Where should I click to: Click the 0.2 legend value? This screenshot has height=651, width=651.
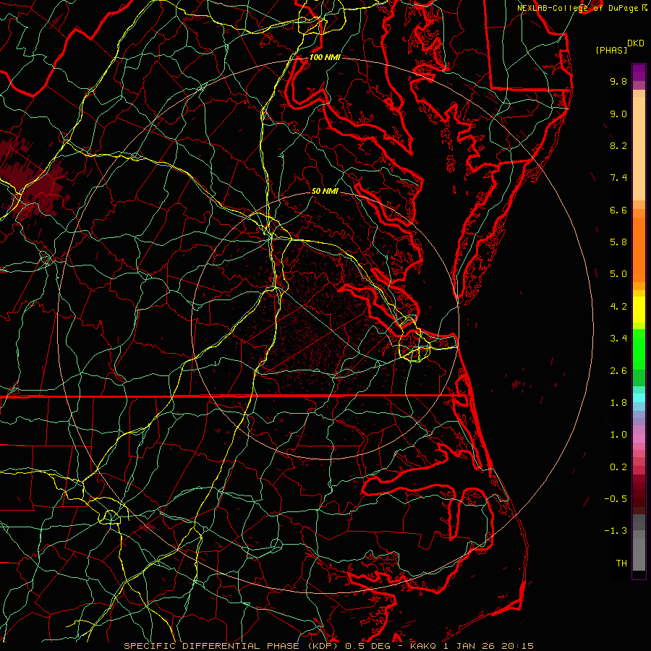pos(618,467)
